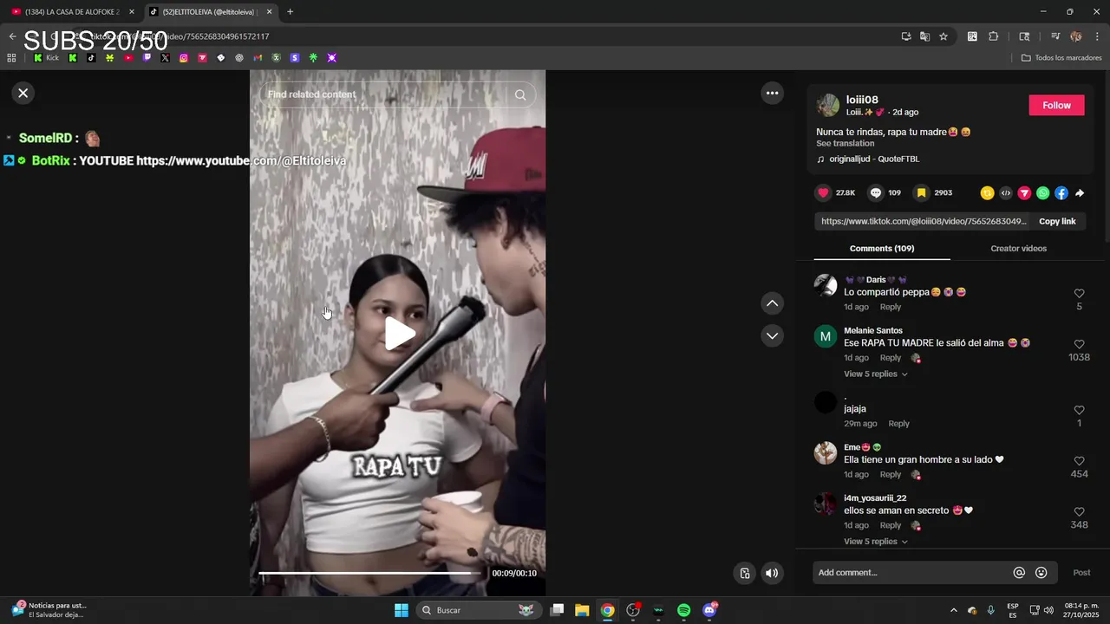Seek on the video progress bar
The image size is (1110, 624).
(x=370, y=573)
